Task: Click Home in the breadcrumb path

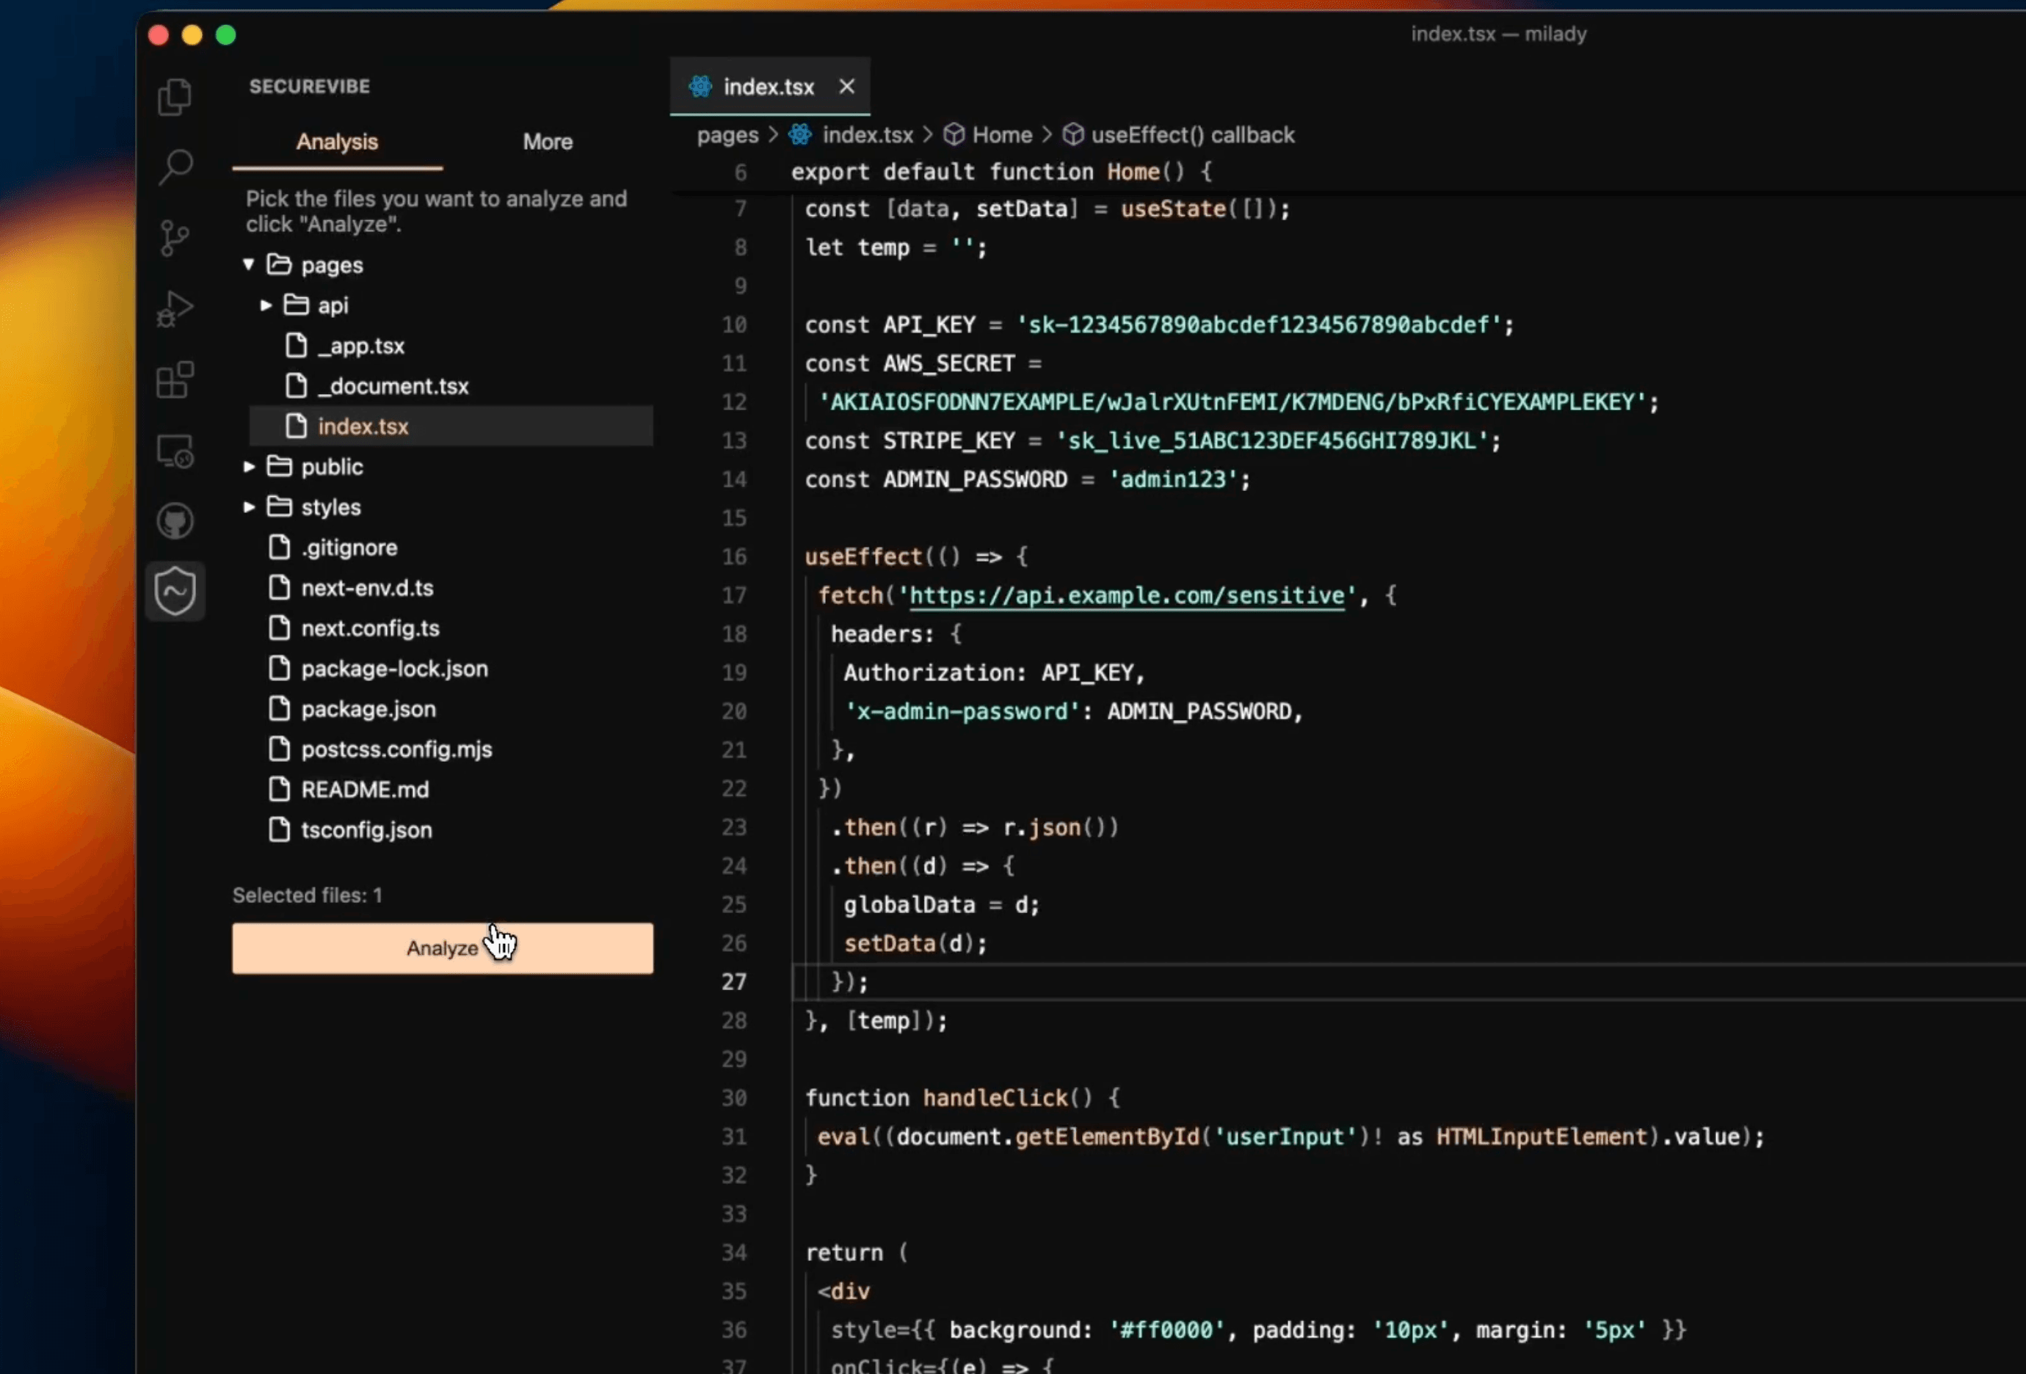Action: click(1002, 135)
